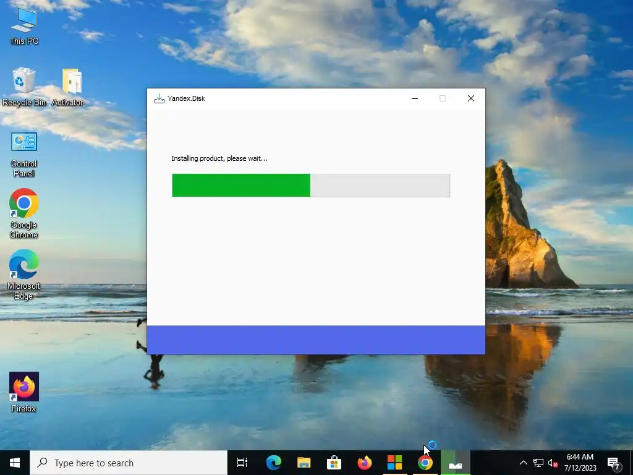
Task: Close the Yandex.Disk installer window
Action: (x=470, y=98)
